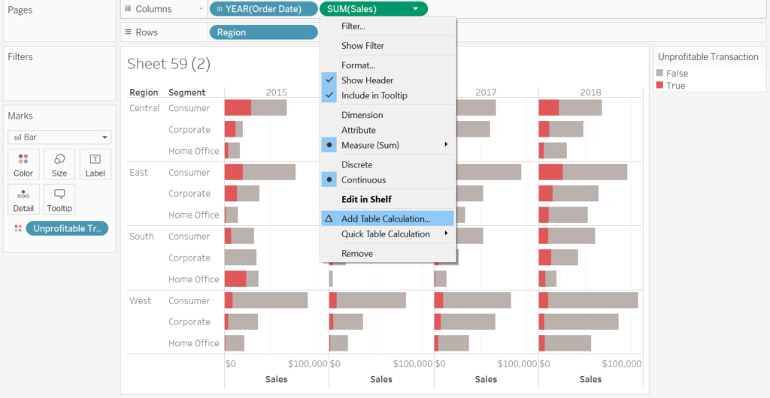The width and height of the screenshot is (770, 398).
Task: Click the Unprofitable Transaction legend title
Action: [x=708, y=57]
